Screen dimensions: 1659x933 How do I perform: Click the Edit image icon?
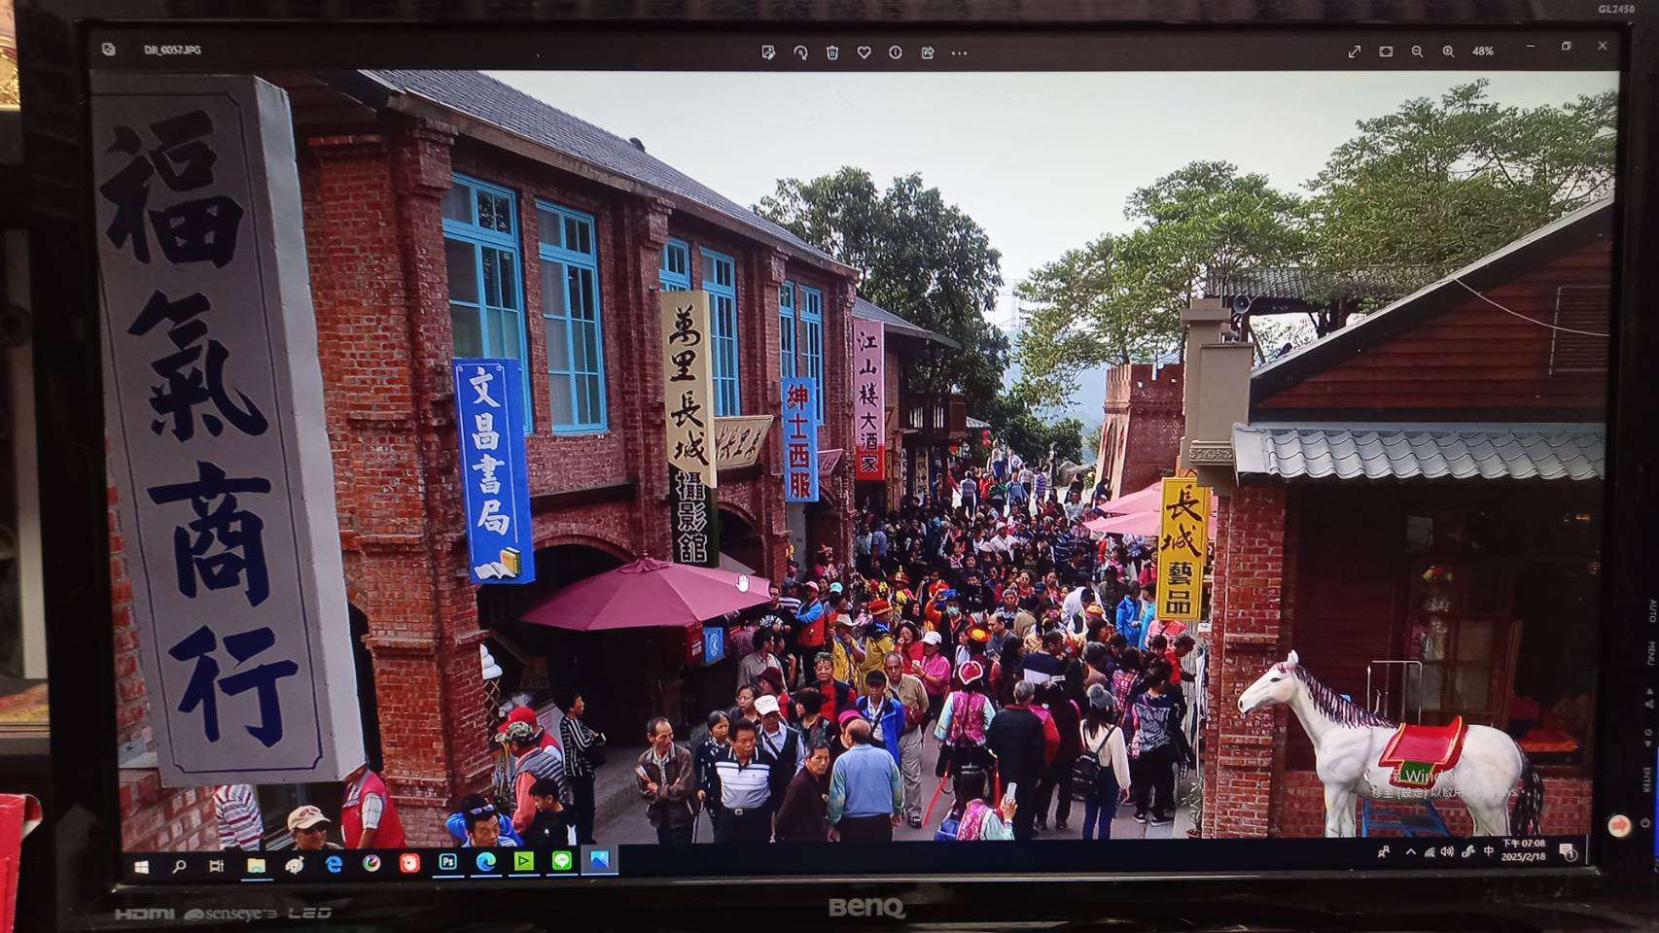click(768, 52)
